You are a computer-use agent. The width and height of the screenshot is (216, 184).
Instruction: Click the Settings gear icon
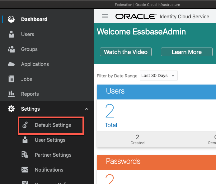tap(11, 109)
